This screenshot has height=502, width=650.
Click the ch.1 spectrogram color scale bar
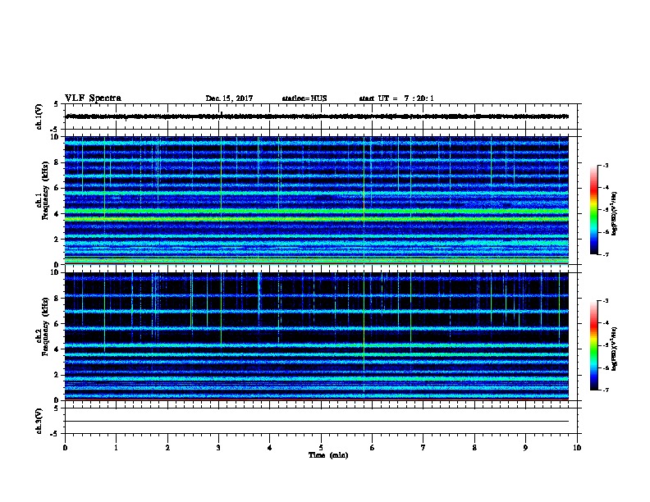(594, 210)
